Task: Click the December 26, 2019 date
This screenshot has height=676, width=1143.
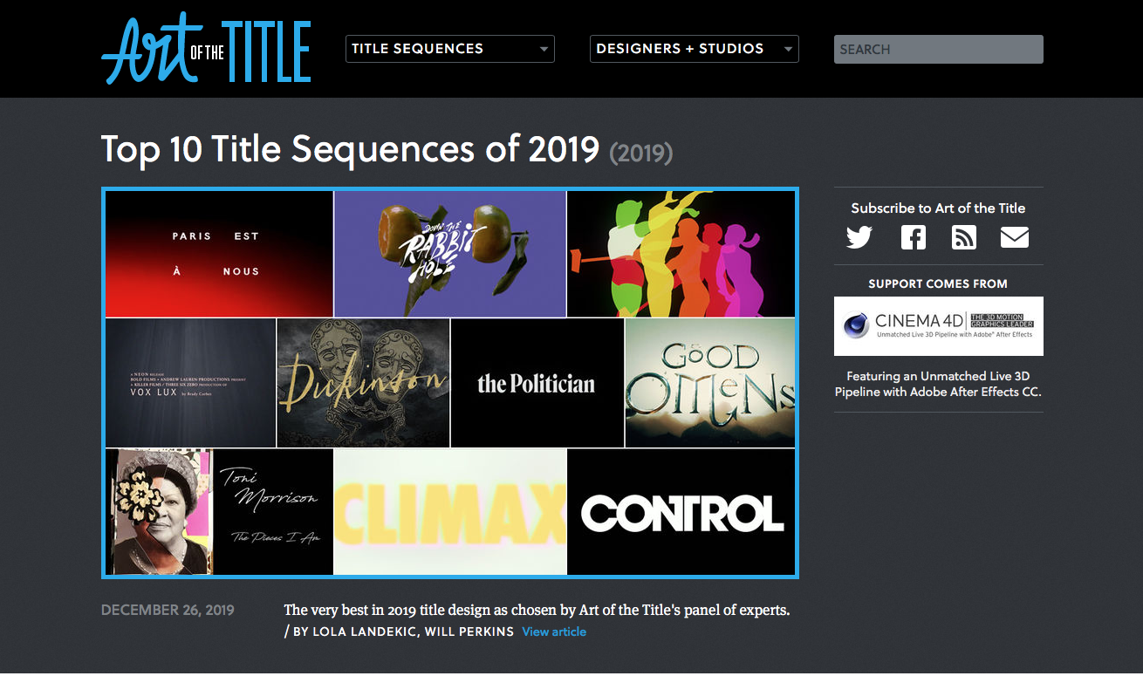Action: 168,610
